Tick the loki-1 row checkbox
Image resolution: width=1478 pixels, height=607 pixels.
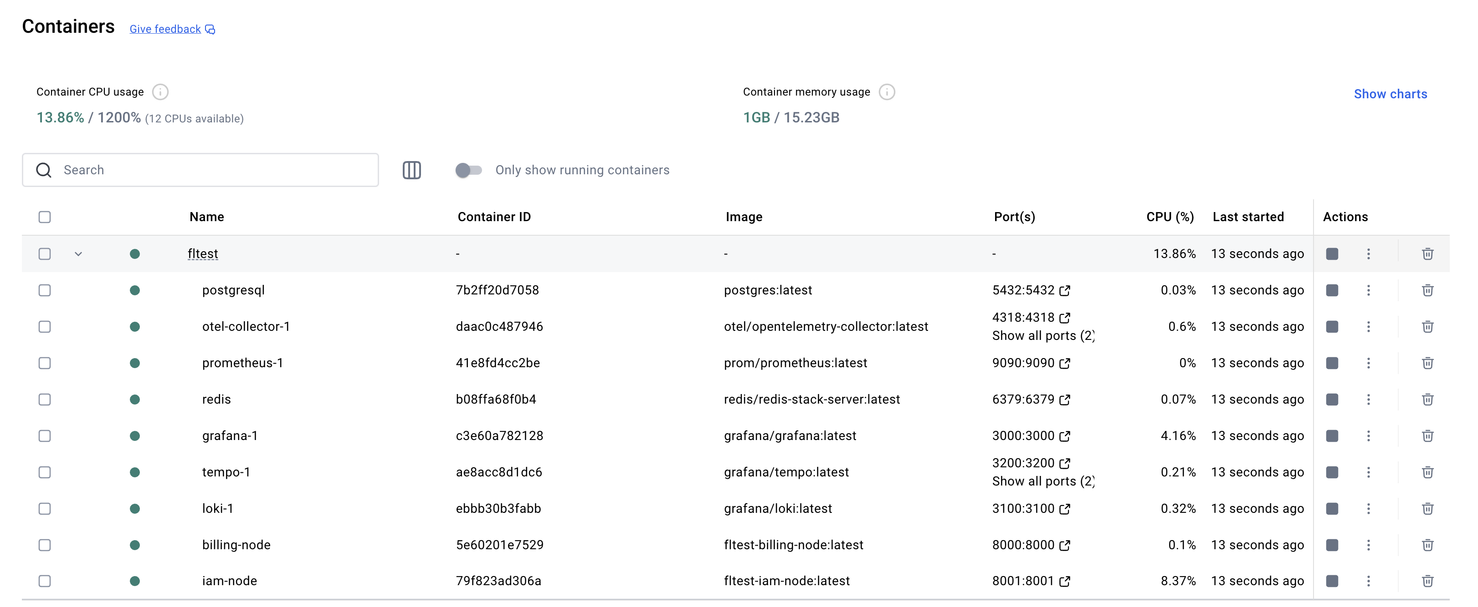(45, 508)
